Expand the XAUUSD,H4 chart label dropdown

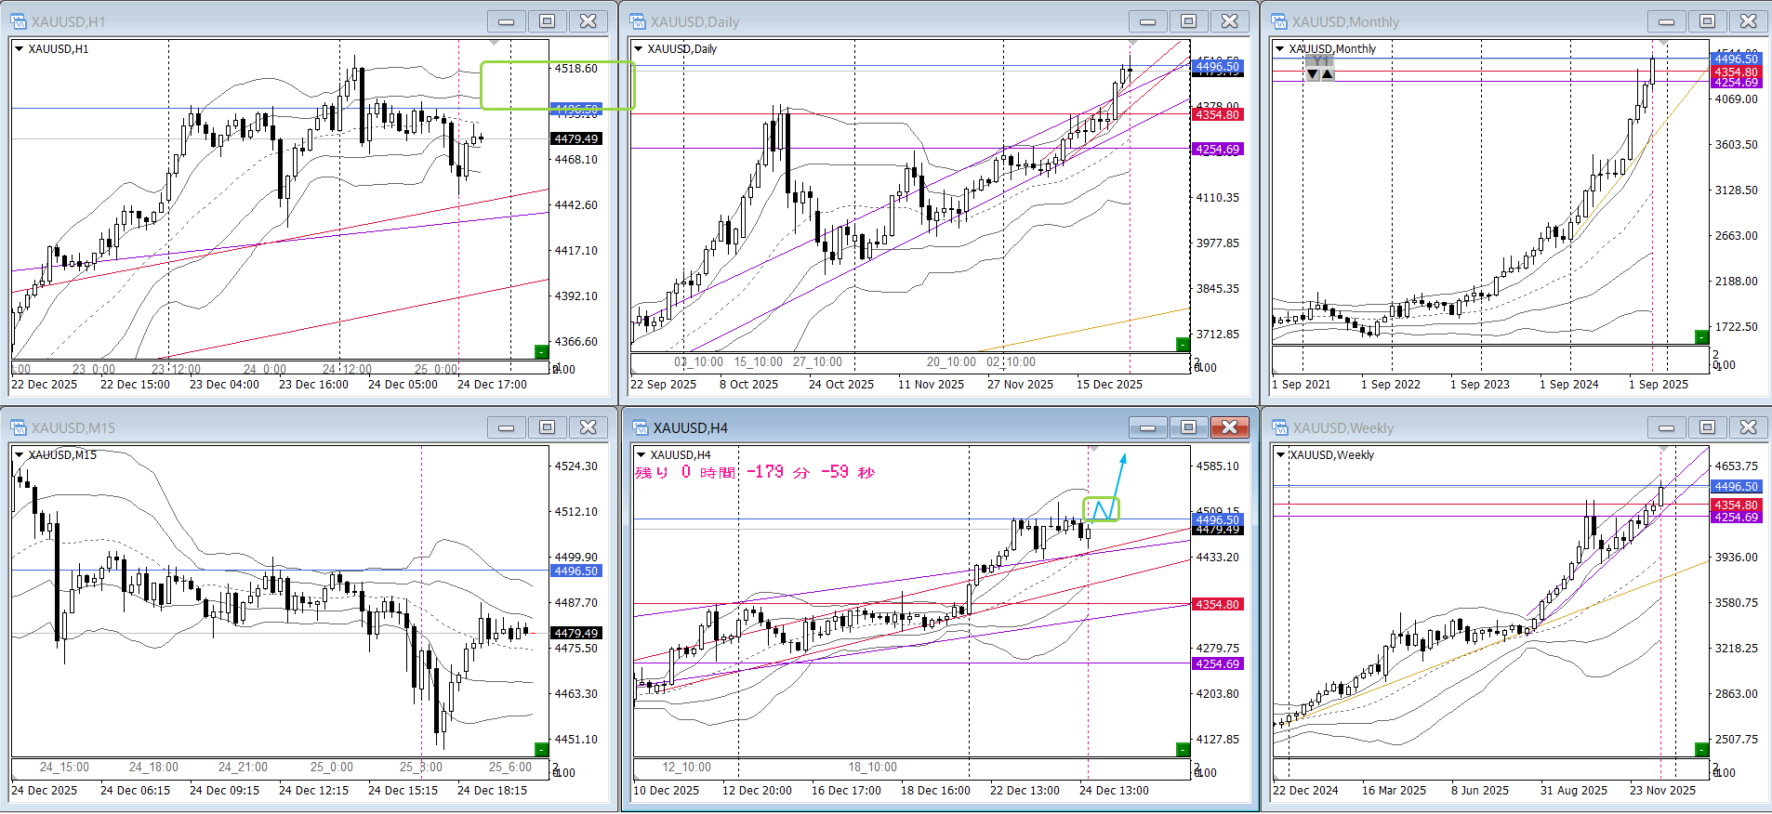click(640, 454)
